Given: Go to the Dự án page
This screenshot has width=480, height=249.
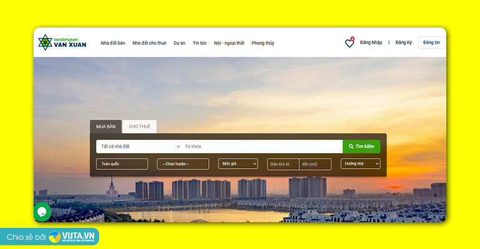Looking at the screenshot, I should tap(180, 43).
